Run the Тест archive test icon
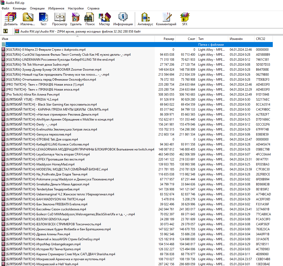This screenshot has width=283, height=266. (x=43, y=19)
